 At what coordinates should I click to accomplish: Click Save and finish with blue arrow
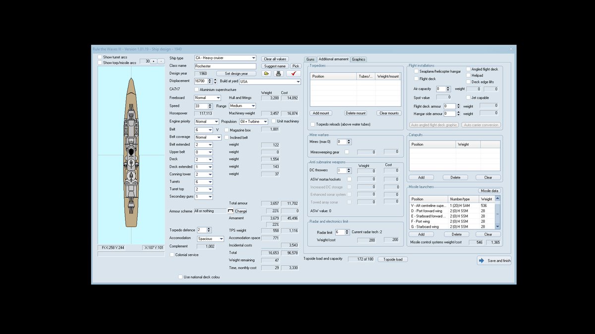pos(494,260)
